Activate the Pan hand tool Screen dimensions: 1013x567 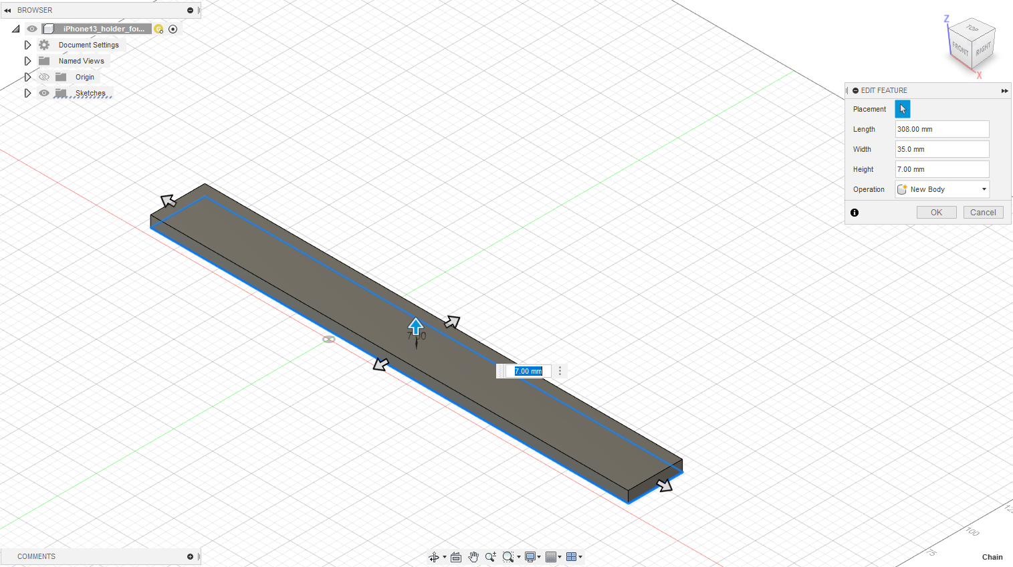pyautogui.click(x=473, y=557)
